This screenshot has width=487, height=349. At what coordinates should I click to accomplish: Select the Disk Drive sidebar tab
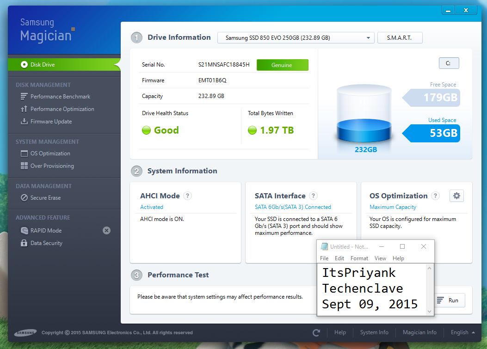tap(64, 65)
